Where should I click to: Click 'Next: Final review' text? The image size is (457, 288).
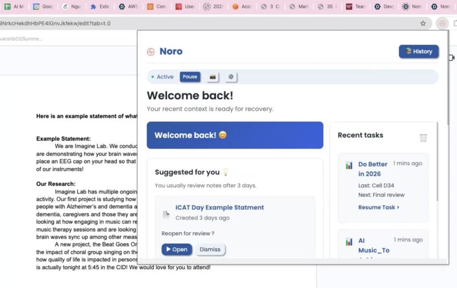coord(381,194)
